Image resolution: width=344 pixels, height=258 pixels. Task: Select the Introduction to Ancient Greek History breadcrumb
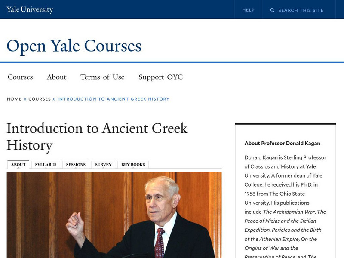114,99
